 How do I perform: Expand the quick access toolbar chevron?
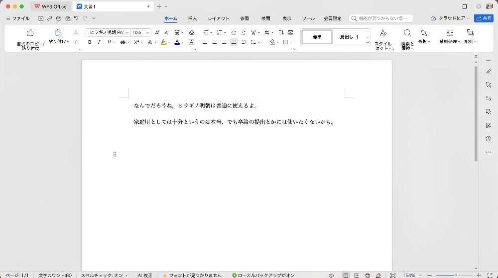94,18
